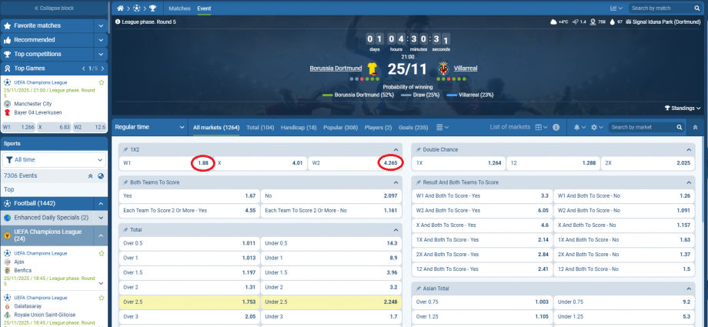
Task: Open the All time filter dropdown
Action: point(54,160)
